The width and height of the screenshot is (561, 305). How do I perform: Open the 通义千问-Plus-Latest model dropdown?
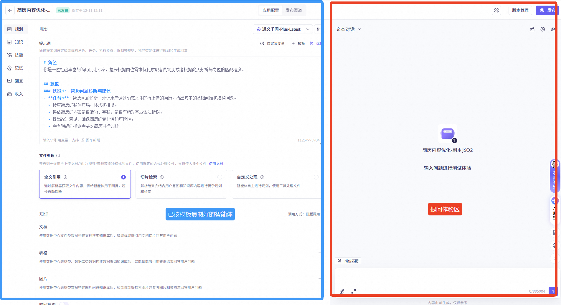(283, 29)
